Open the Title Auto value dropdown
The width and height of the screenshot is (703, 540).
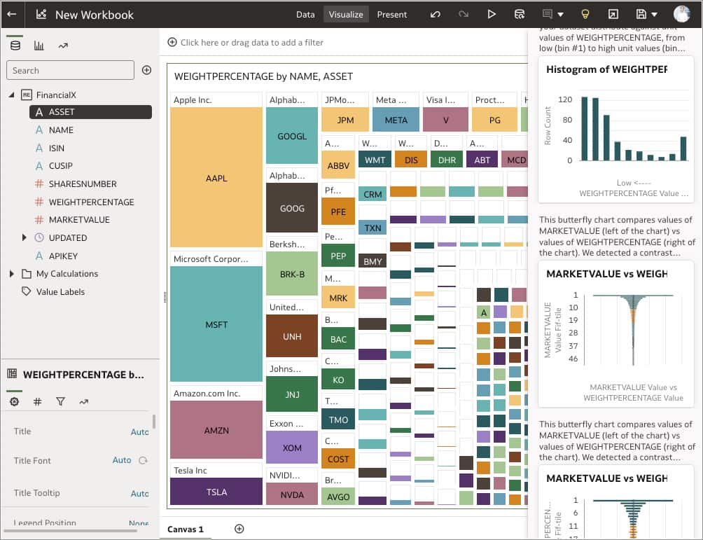139,431
